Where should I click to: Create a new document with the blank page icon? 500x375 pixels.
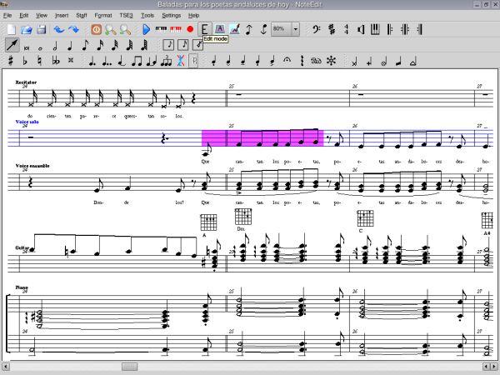pyautogui.click(x=11, y=30)
